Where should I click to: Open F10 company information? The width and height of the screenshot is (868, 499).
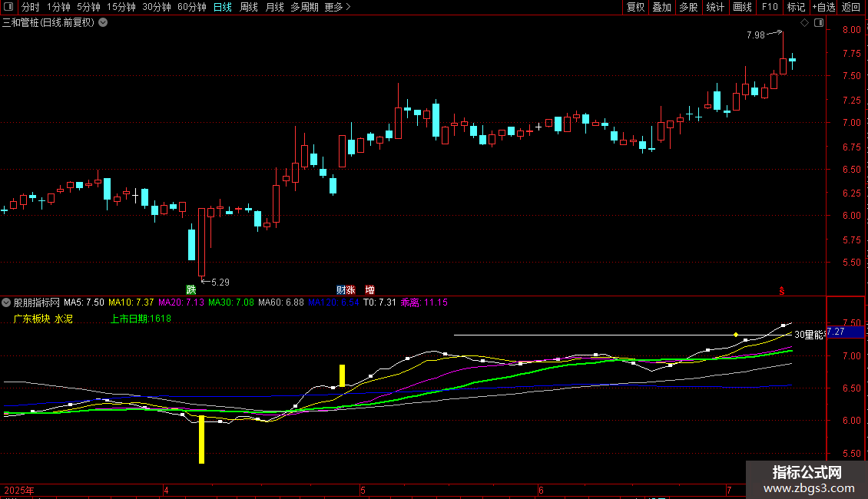point(770,7)
